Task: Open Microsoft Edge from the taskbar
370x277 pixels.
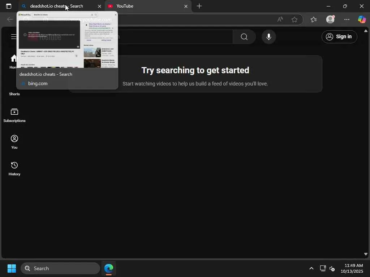Action: 109,268
